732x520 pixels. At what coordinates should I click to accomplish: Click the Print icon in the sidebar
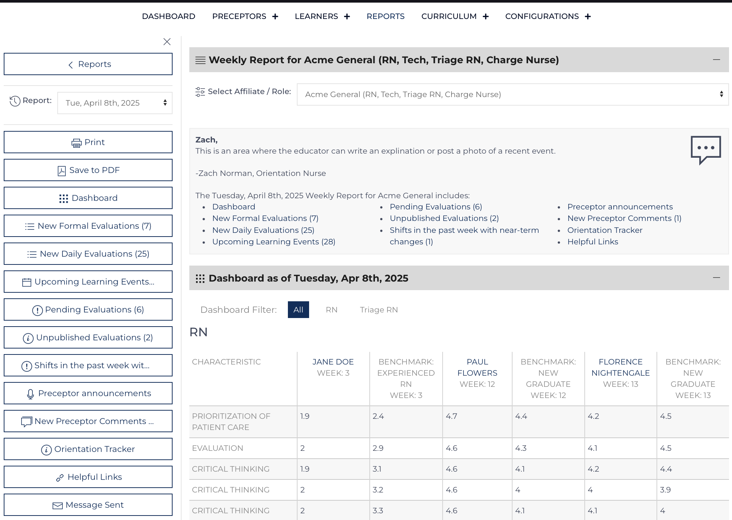(77, 142)
